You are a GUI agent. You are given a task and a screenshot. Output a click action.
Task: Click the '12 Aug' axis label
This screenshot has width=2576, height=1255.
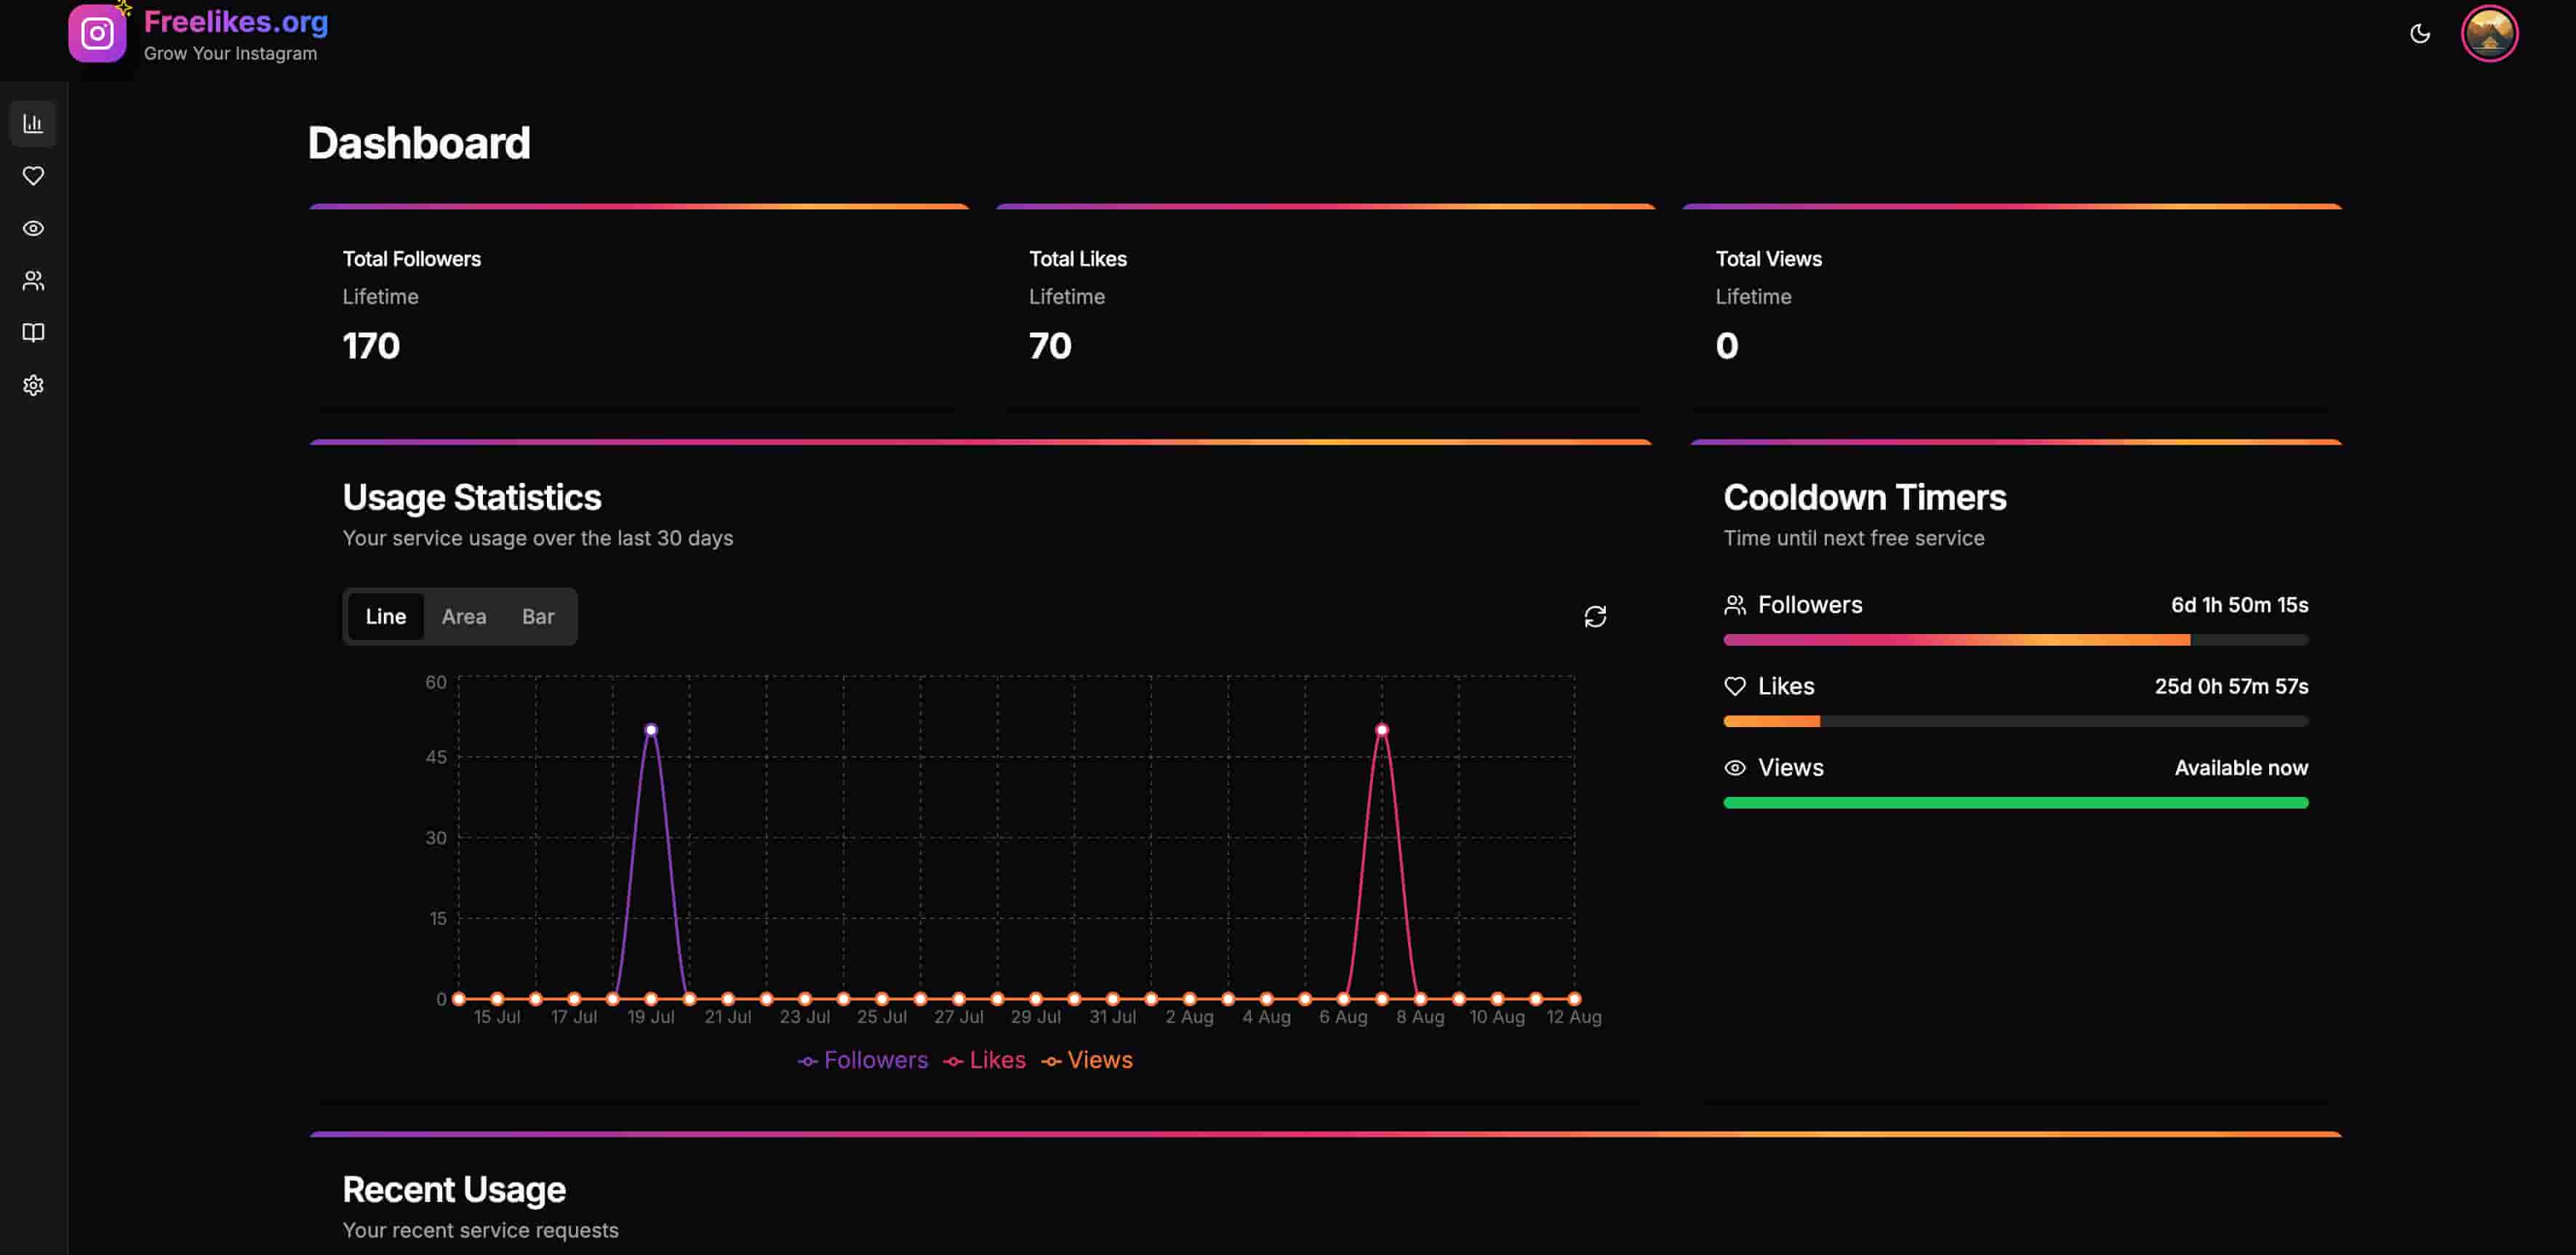(x=1574, y=1017)
